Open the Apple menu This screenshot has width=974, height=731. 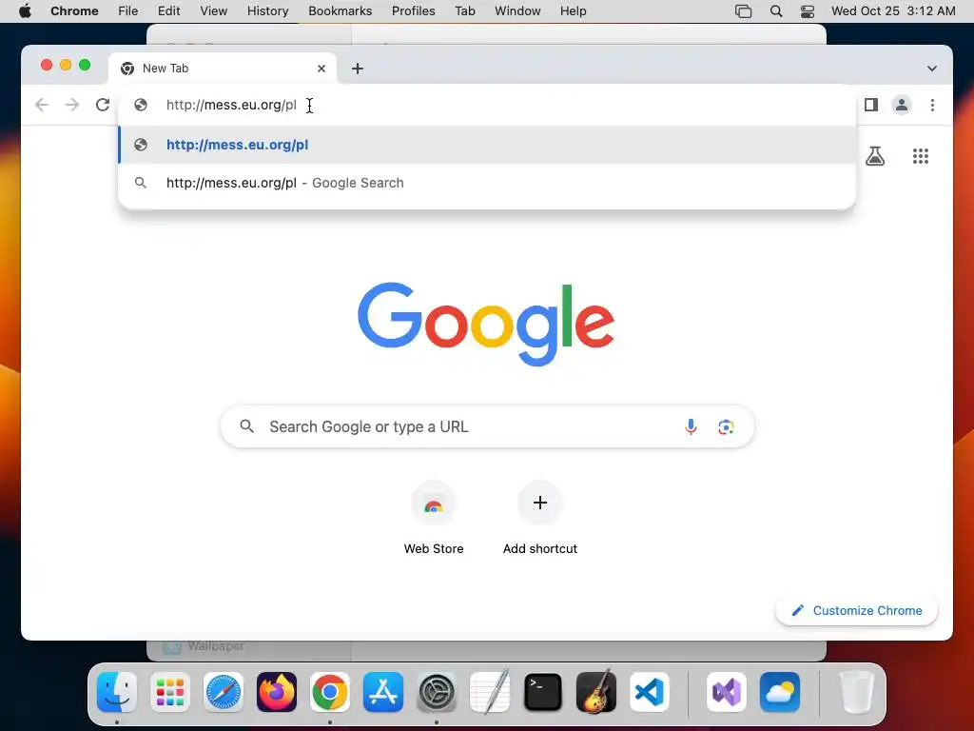pyautogui.click(x=25, y=11)
